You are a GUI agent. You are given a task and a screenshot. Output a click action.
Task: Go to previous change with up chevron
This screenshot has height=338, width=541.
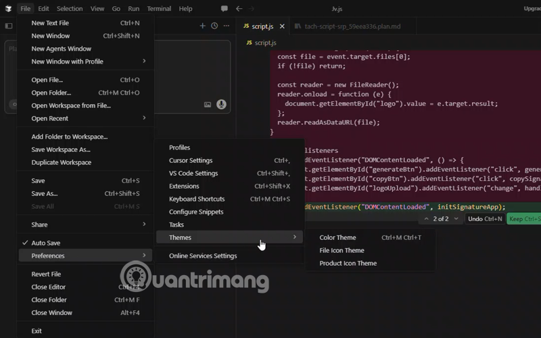[x=427, y=218]
